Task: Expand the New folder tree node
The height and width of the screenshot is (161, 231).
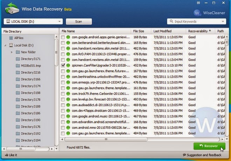Action: [x=12, y=52]
